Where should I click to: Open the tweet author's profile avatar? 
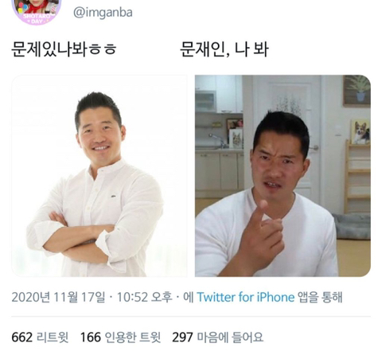(37, 10)
